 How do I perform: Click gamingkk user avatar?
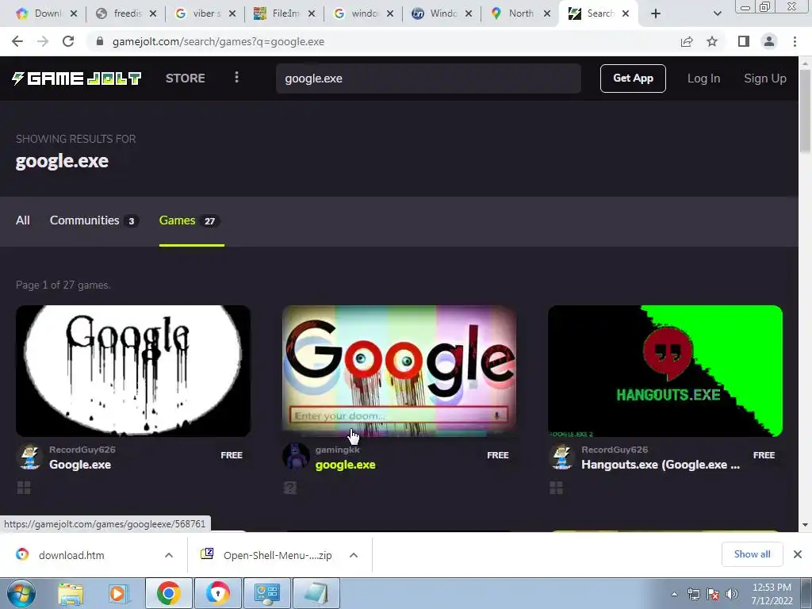pyautogui.click(x=297, y=456)
